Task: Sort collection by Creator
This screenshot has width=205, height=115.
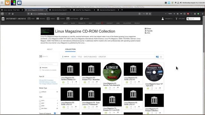Action: coord(102,57)
